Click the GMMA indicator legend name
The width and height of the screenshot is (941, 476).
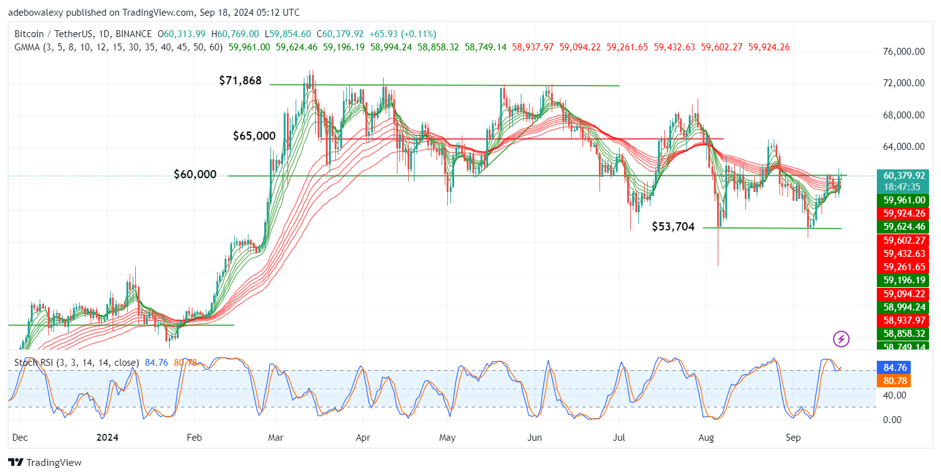(x=26, y=47)
